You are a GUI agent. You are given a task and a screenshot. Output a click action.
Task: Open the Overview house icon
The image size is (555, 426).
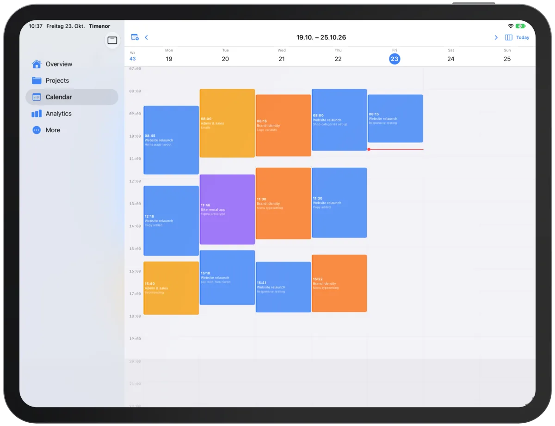point(37,64)
